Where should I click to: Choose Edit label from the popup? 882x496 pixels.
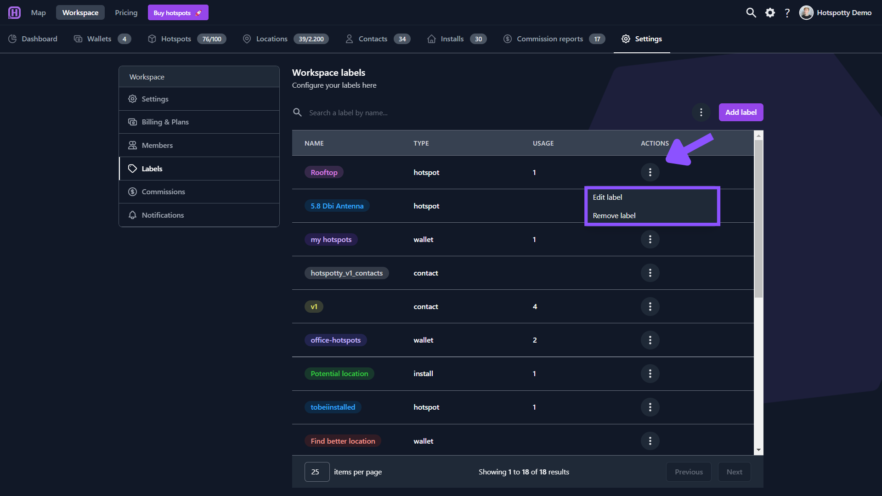(x=652, y=197)
